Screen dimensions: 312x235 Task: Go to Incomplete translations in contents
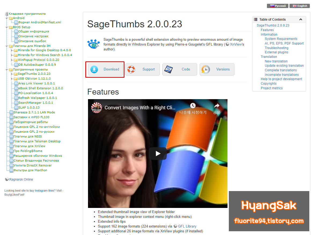[282, 75]
